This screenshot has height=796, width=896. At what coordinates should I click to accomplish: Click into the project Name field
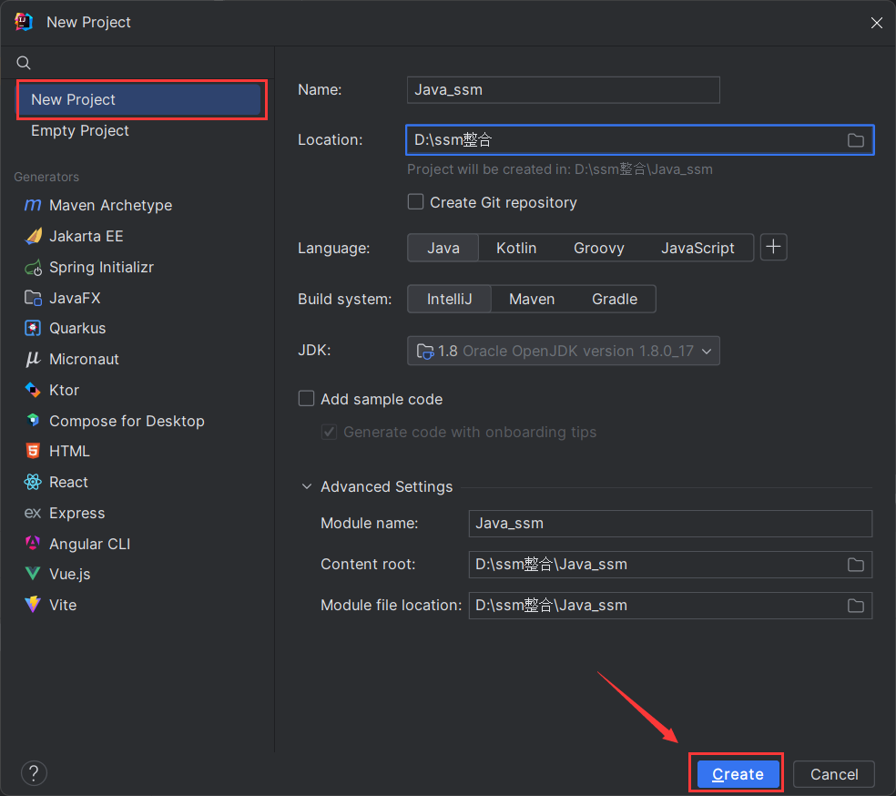pyautogui.click(x=563, y=90)
